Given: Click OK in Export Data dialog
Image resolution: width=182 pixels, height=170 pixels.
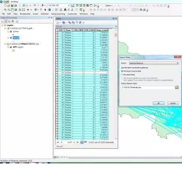Looking at the screenshot, I should click(158, 103).
